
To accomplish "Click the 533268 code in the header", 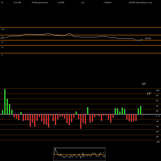I will pyautogui.click(x=108, y=3).
